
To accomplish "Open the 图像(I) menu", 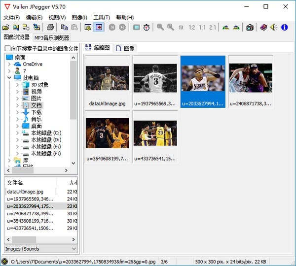I will point(79,18).
